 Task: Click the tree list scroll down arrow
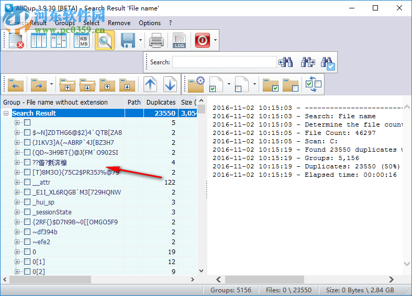201,270
